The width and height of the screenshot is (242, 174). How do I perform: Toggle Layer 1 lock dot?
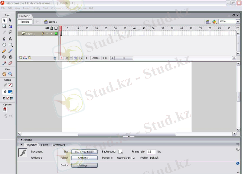coord(51,34)
